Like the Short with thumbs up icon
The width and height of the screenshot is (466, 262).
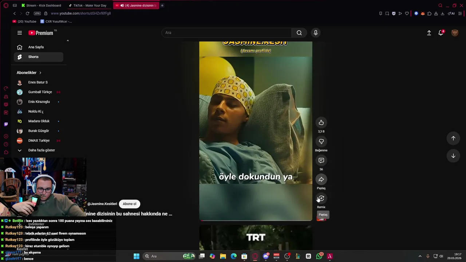click(x=321, y=123)
